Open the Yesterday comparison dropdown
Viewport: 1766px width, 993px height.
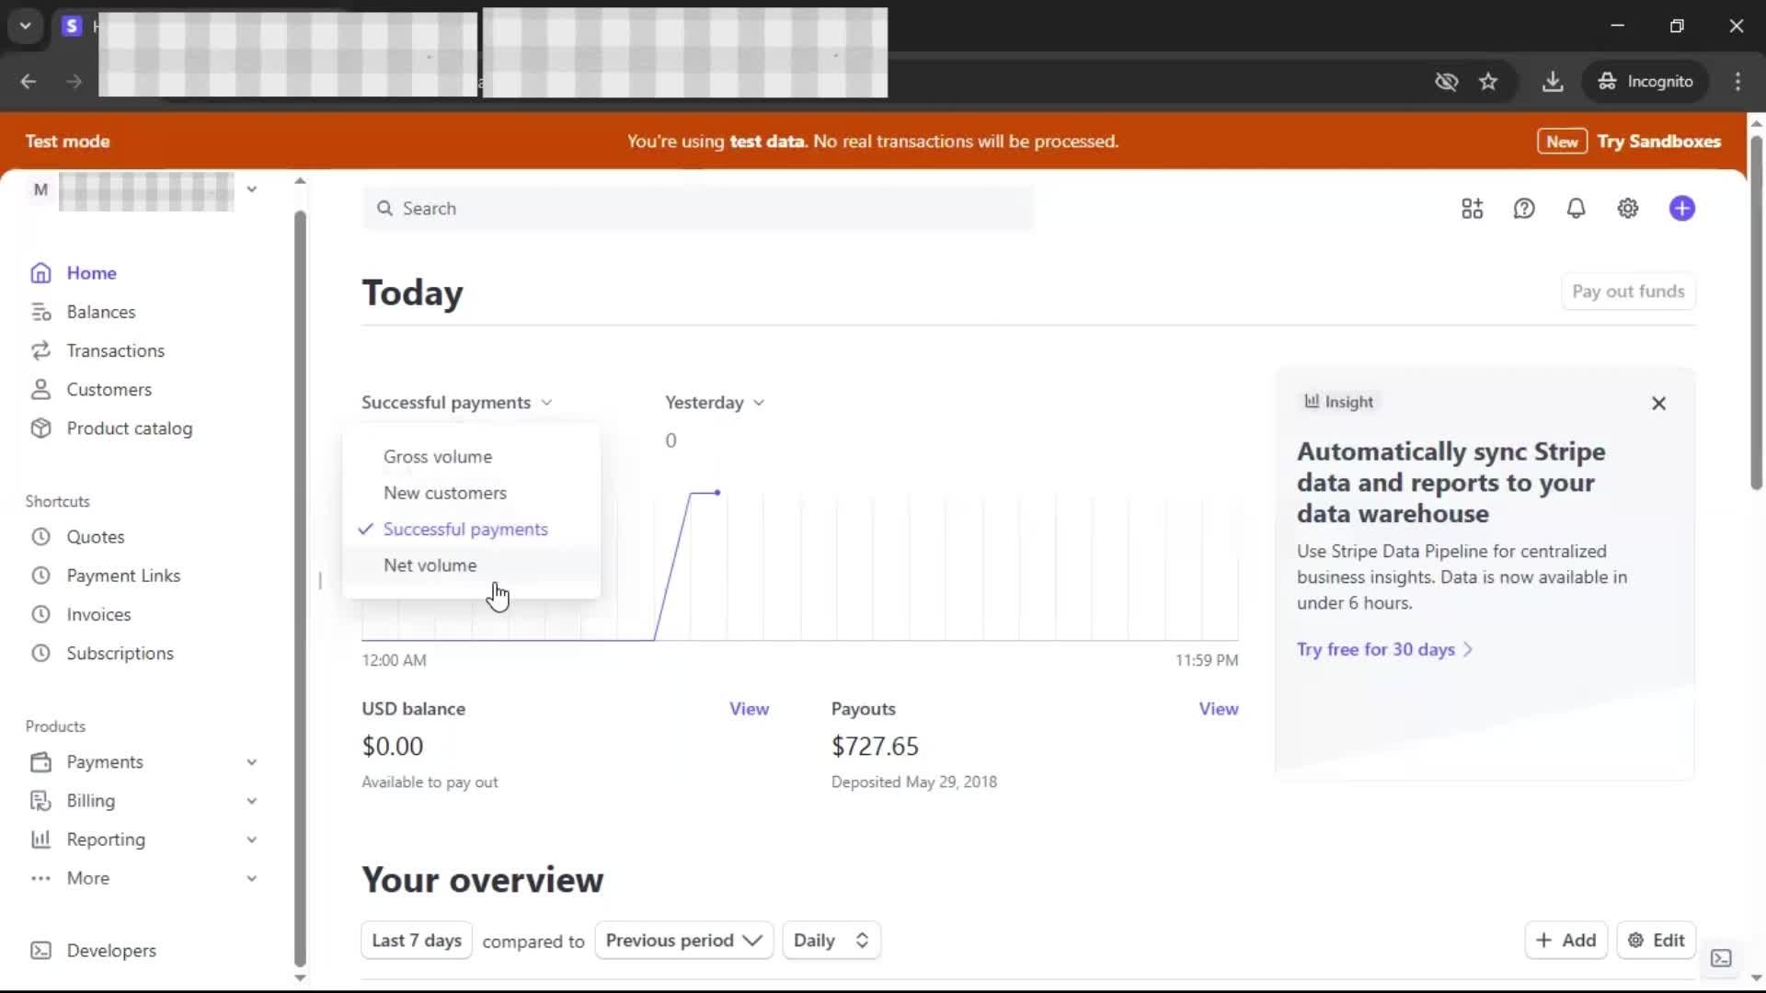(x=715, y=403)
